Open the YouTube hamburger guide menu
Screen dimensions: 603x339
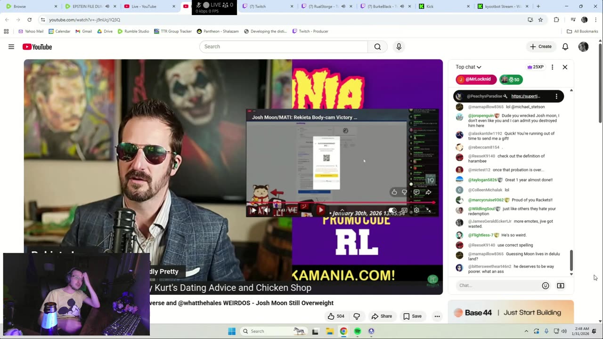pyautogui.click(x=11, y=47)
